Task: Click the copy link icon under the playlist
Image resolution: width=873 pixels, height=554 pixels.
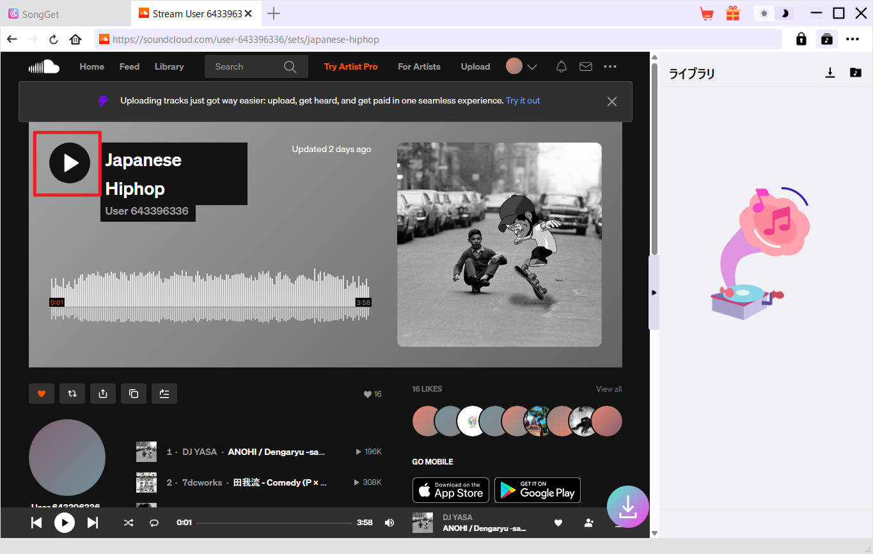Action: pos(134,394)
